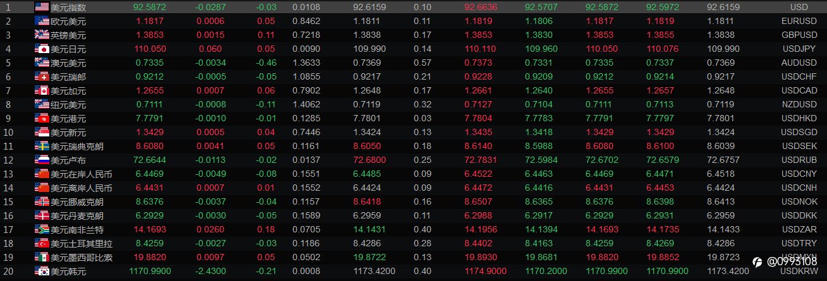827x281 pixels.
Task: Click the USDSGD ticker code
Action: pyautogui.click(x=799, y=133)
